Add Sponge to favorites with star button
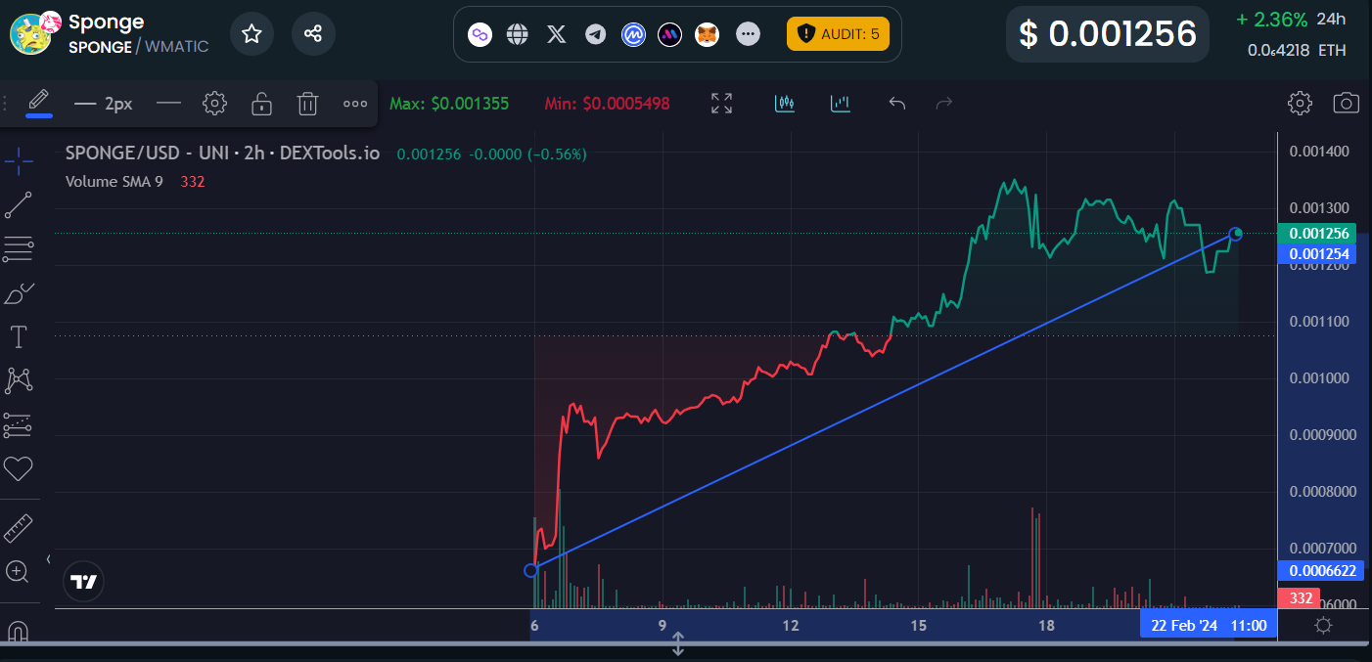Viewport: 1372px width, 662px height. [252, 34]
